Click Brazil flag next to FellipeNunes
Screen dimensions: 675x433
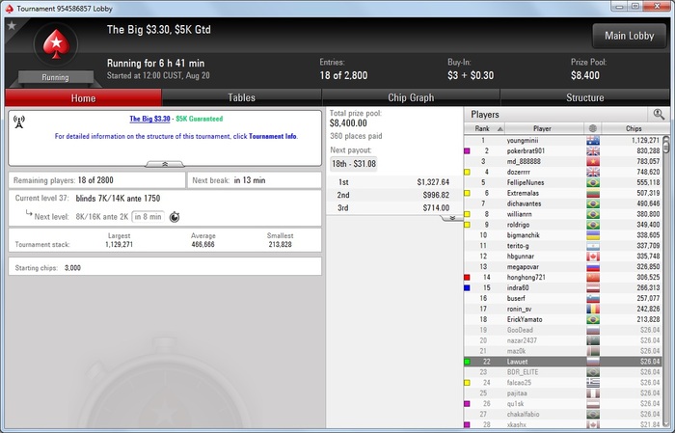click(593, 182)
